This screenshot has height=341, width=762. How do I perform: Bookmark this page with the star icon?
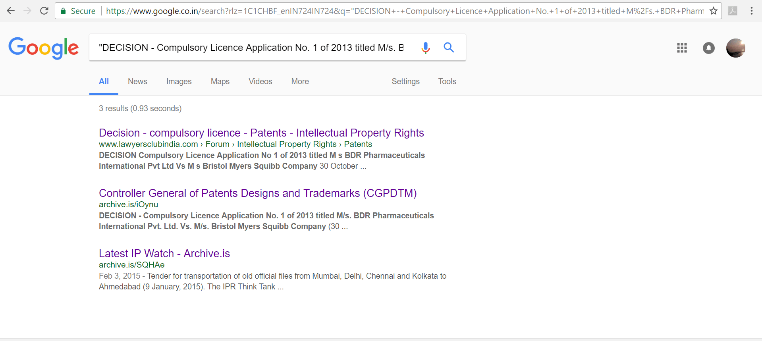(713, 11)
